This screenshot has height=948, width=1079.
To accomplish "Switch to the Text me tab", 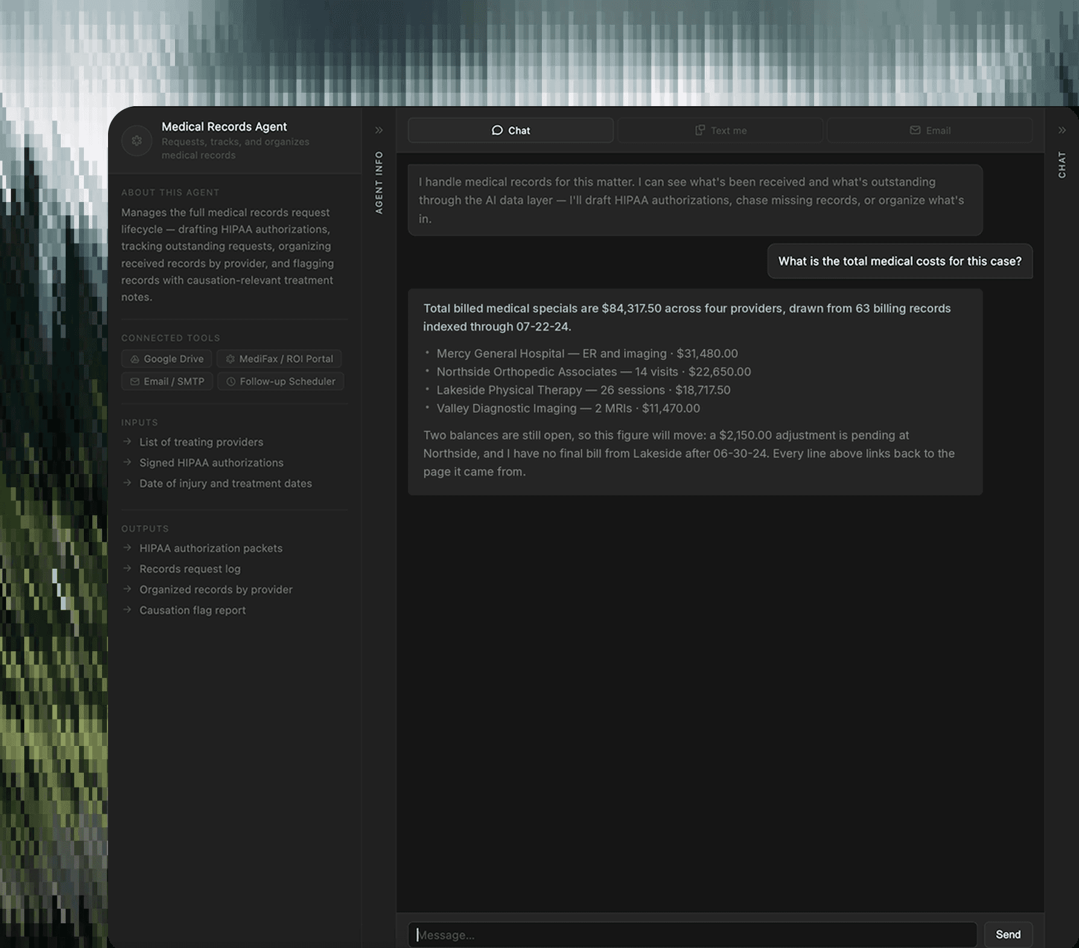I will pyautogui.click(x=720, y=130).
